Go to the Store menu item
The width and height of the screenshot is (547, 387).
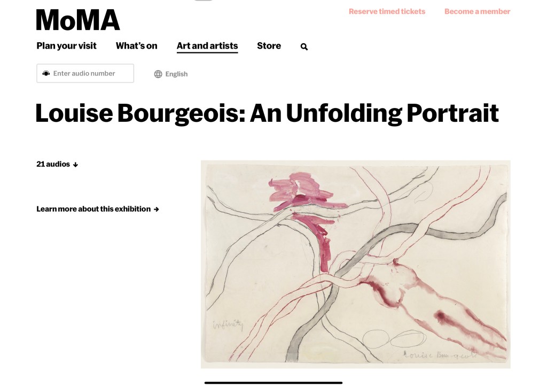(x=269, y=46)
